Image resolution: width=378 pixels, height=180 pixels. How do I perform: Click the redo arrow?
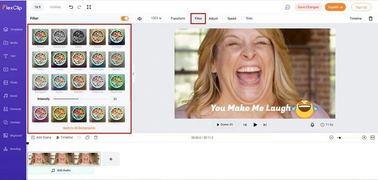[x=79, y=7]
